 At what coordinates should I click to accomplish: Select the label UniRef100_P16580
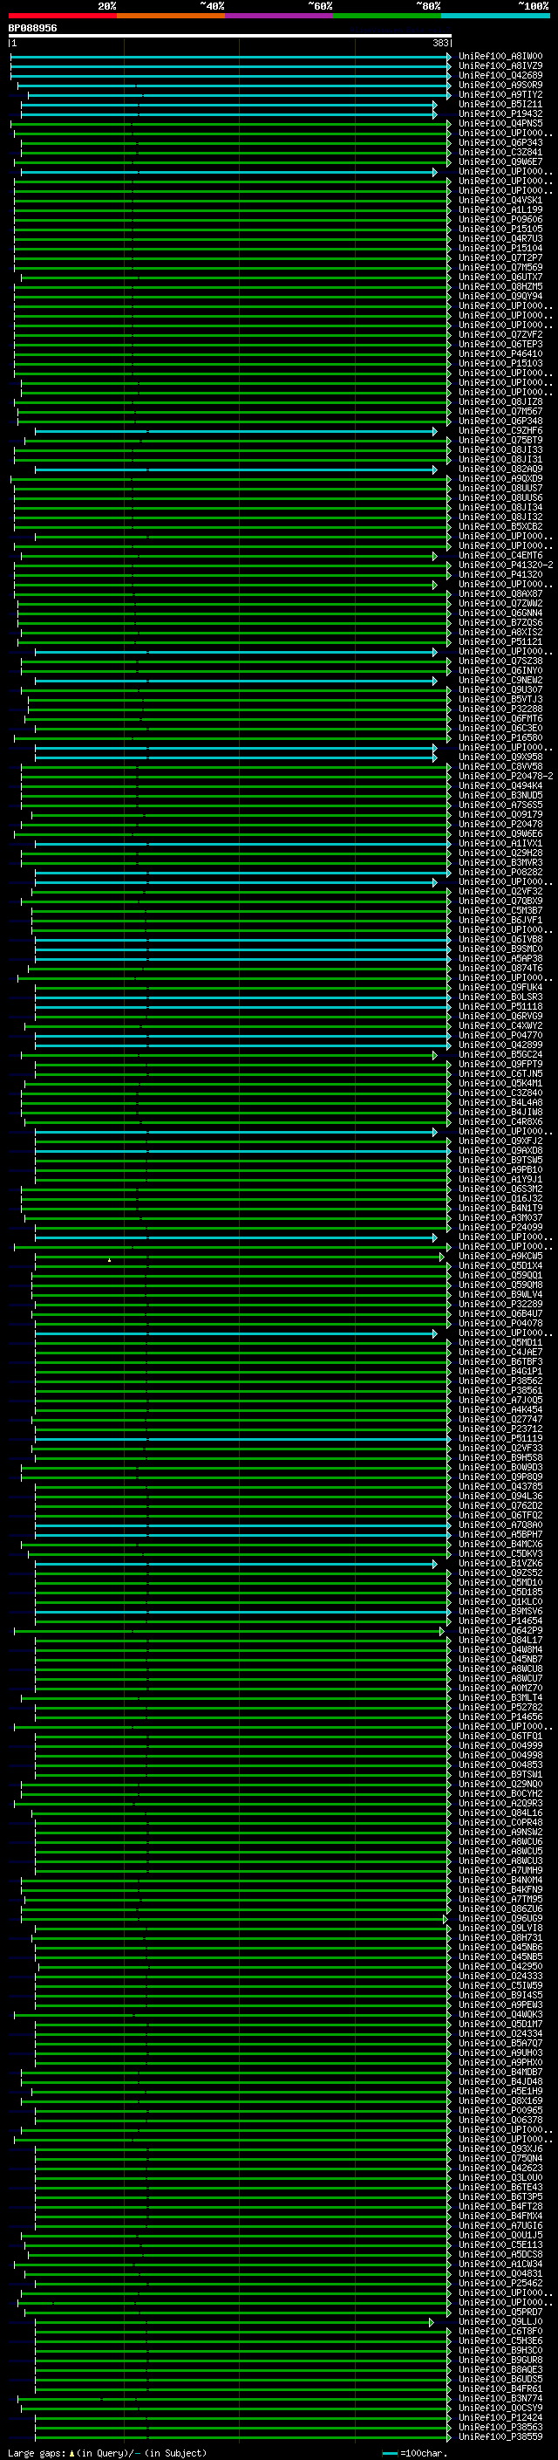pos(500,738)
